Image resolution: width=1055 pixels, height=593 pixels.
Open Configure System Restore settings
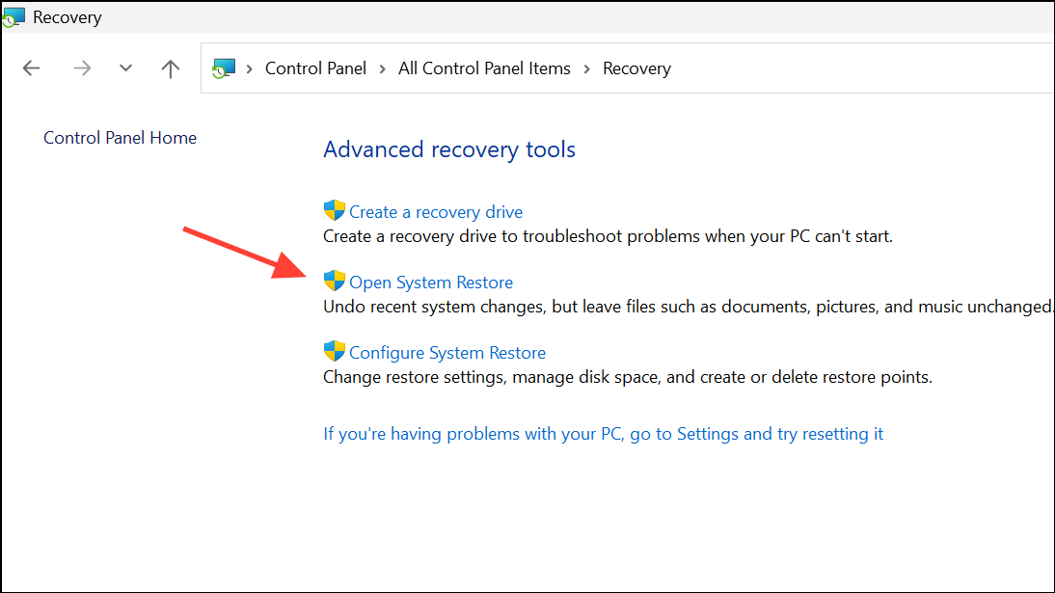click(x=446, y=351)
